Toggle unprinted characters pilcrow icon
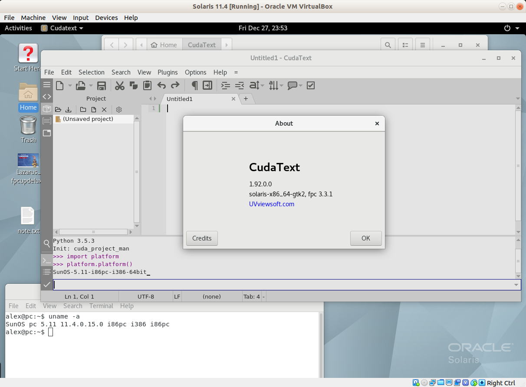Viewport: 526px width, 387px height. click(194, 85)
